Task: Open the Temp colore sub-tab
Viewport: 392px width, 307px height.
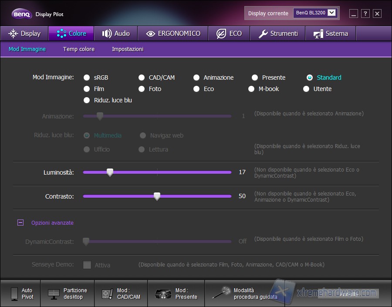Action: click(x=79, y=49)
